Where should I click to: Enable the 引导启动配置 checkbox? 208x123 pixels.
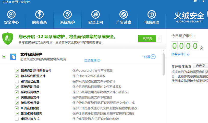pyautogui.click(x=17, y=81)
